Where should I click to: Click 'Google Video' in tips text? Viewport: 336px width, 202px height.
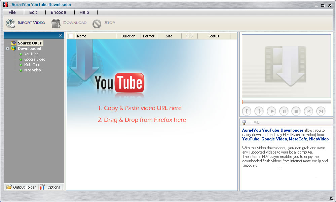tap(274, 139)
